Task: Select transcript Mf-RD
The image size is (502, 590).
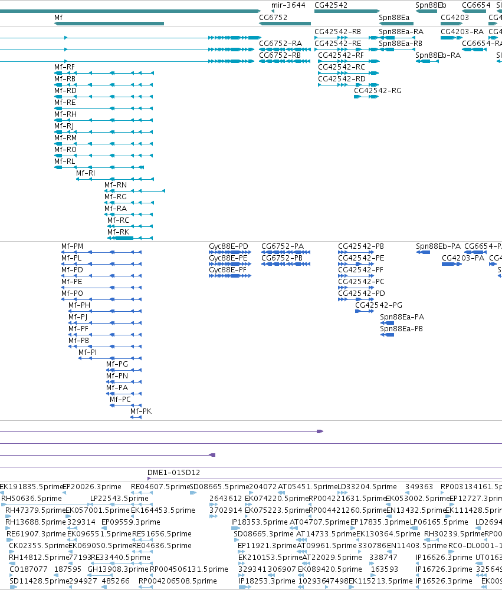Action: 104,97
